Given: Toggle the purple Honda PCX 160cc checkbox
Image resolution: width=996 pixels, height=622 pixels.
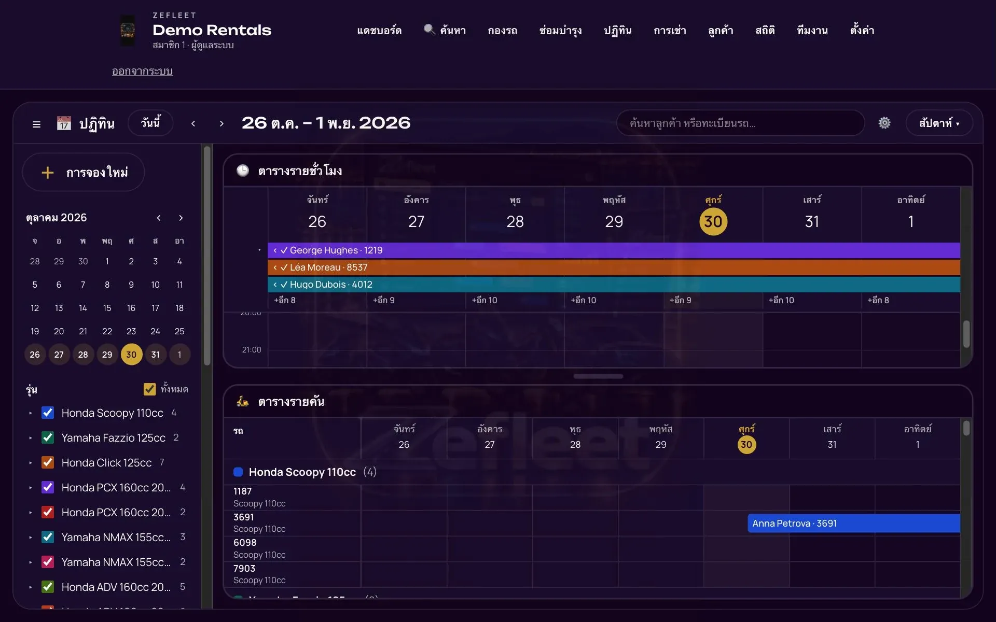Looking at the screenshot, I should point(48,487).
